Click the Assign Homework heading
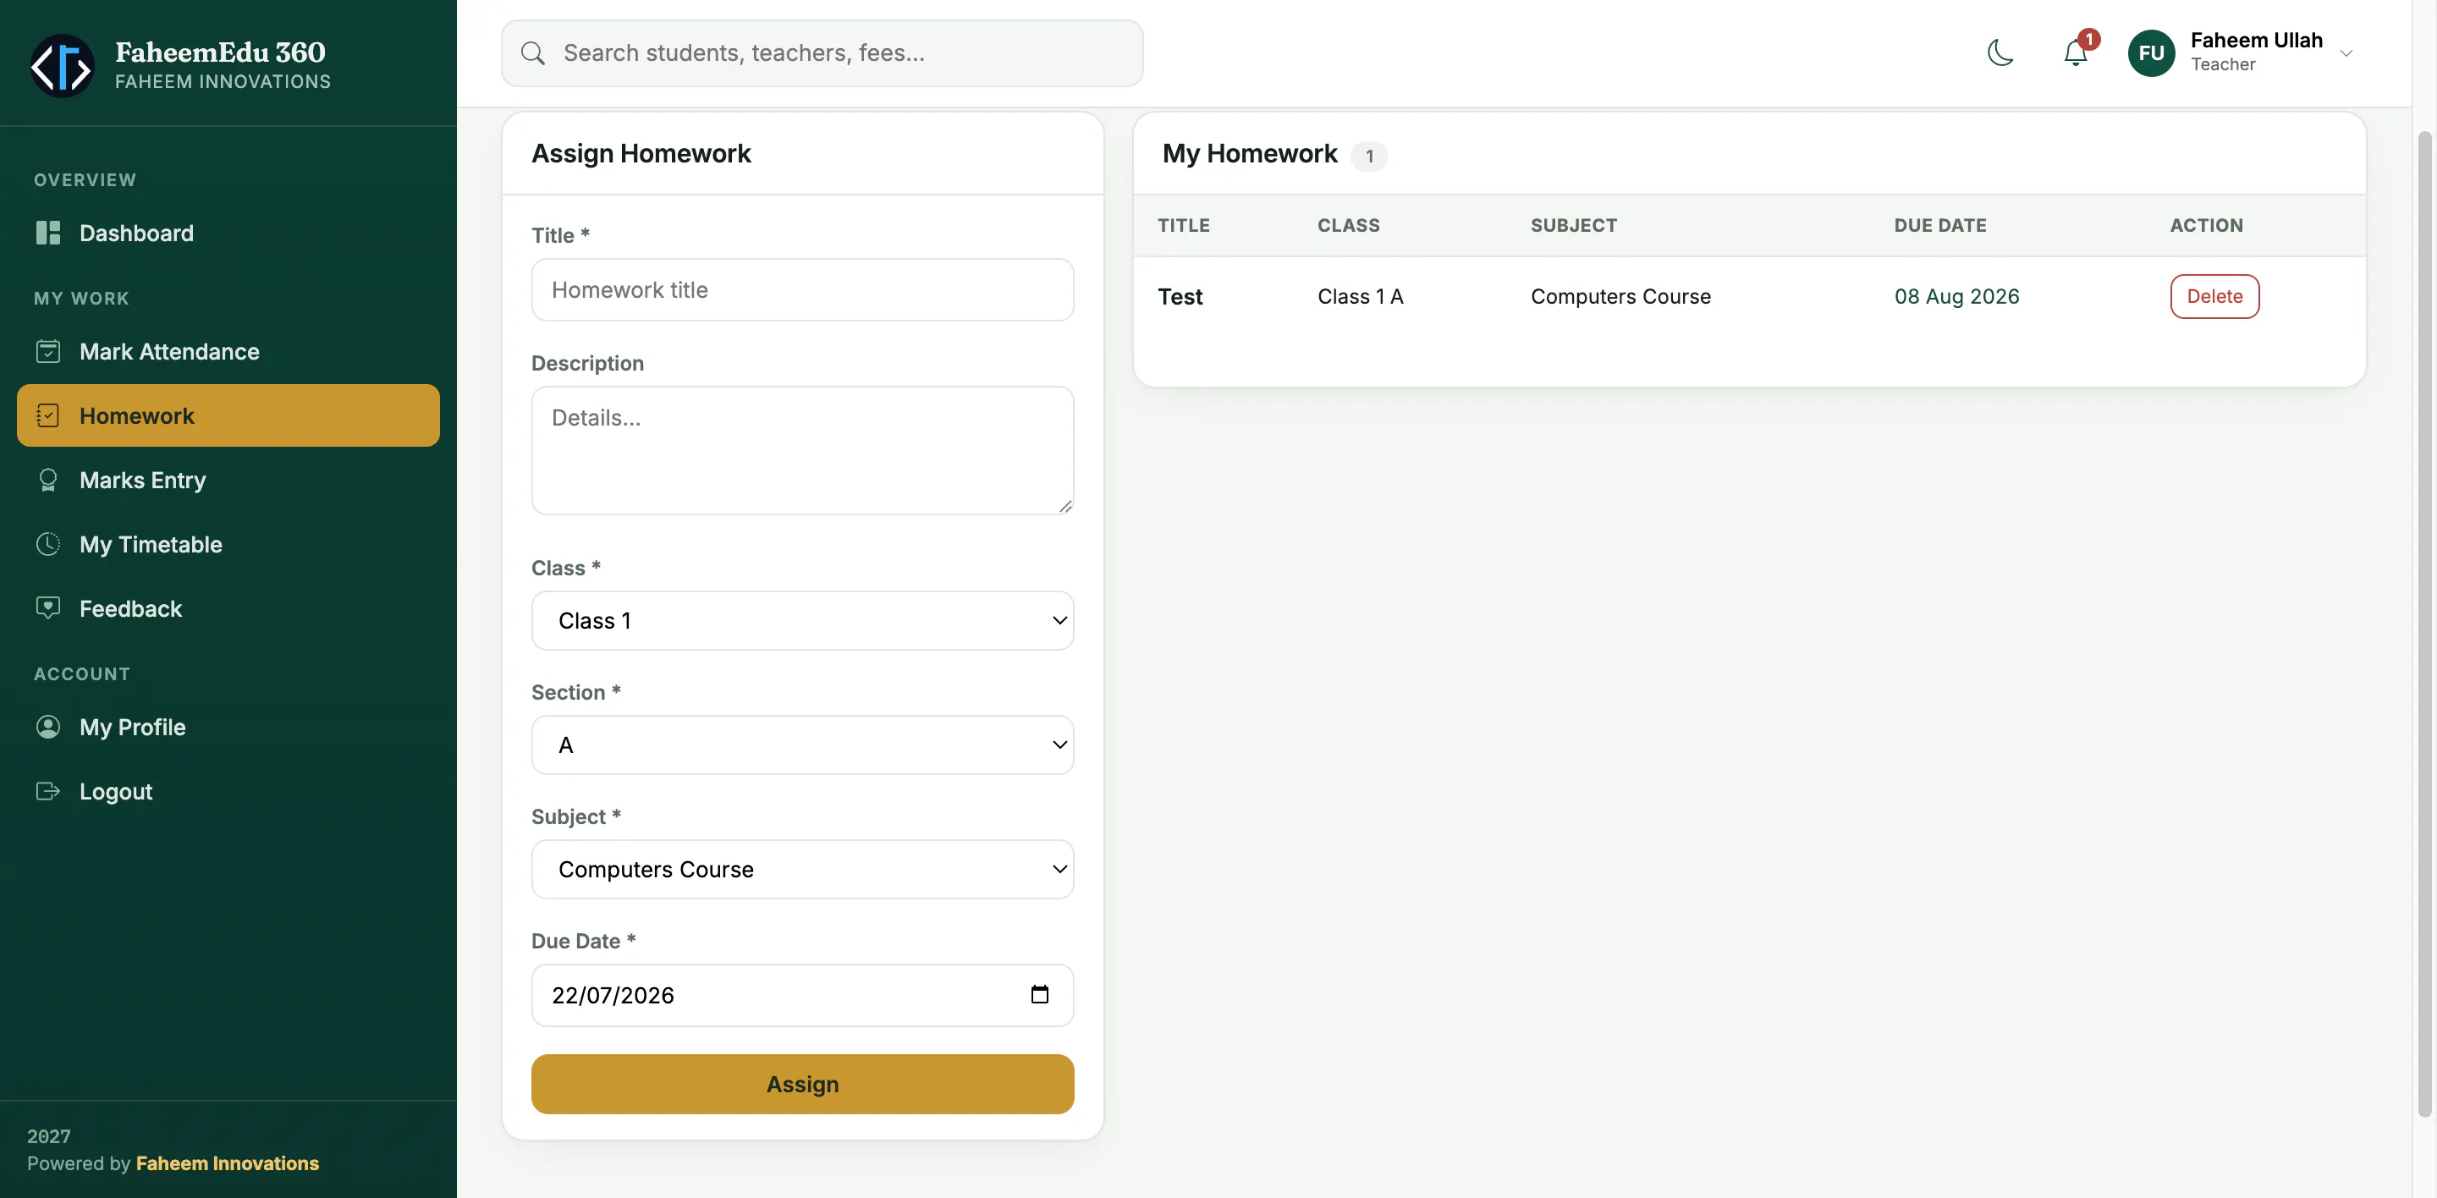 pos(641,153)
